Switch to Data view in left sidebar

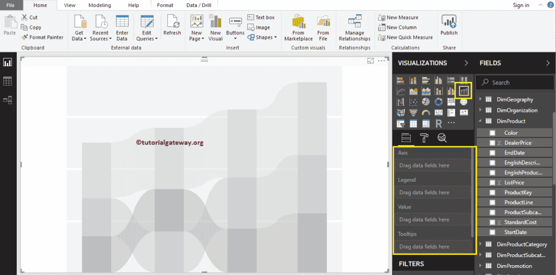tap(8, 81)
